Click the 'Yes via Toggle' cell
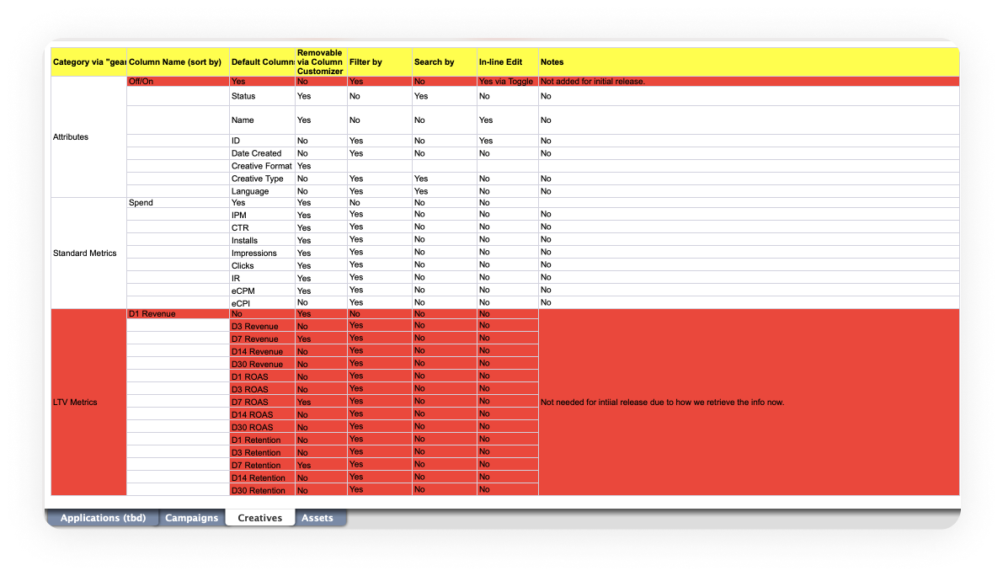1003x576 pixels. [508, 81]
